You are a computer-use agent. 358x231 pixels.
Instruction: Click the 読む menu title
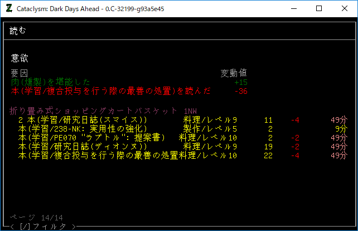tap(18, 31)
